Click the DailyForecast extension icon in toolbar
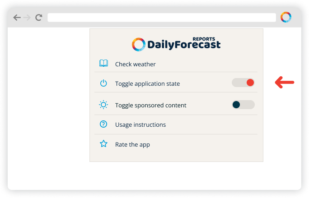This screenshot has width=309, height=198. click(x=286, y=17)
